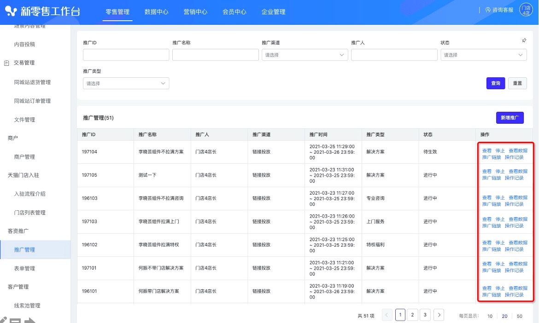Click the 门店4店 avatar circle

(525, 10)
